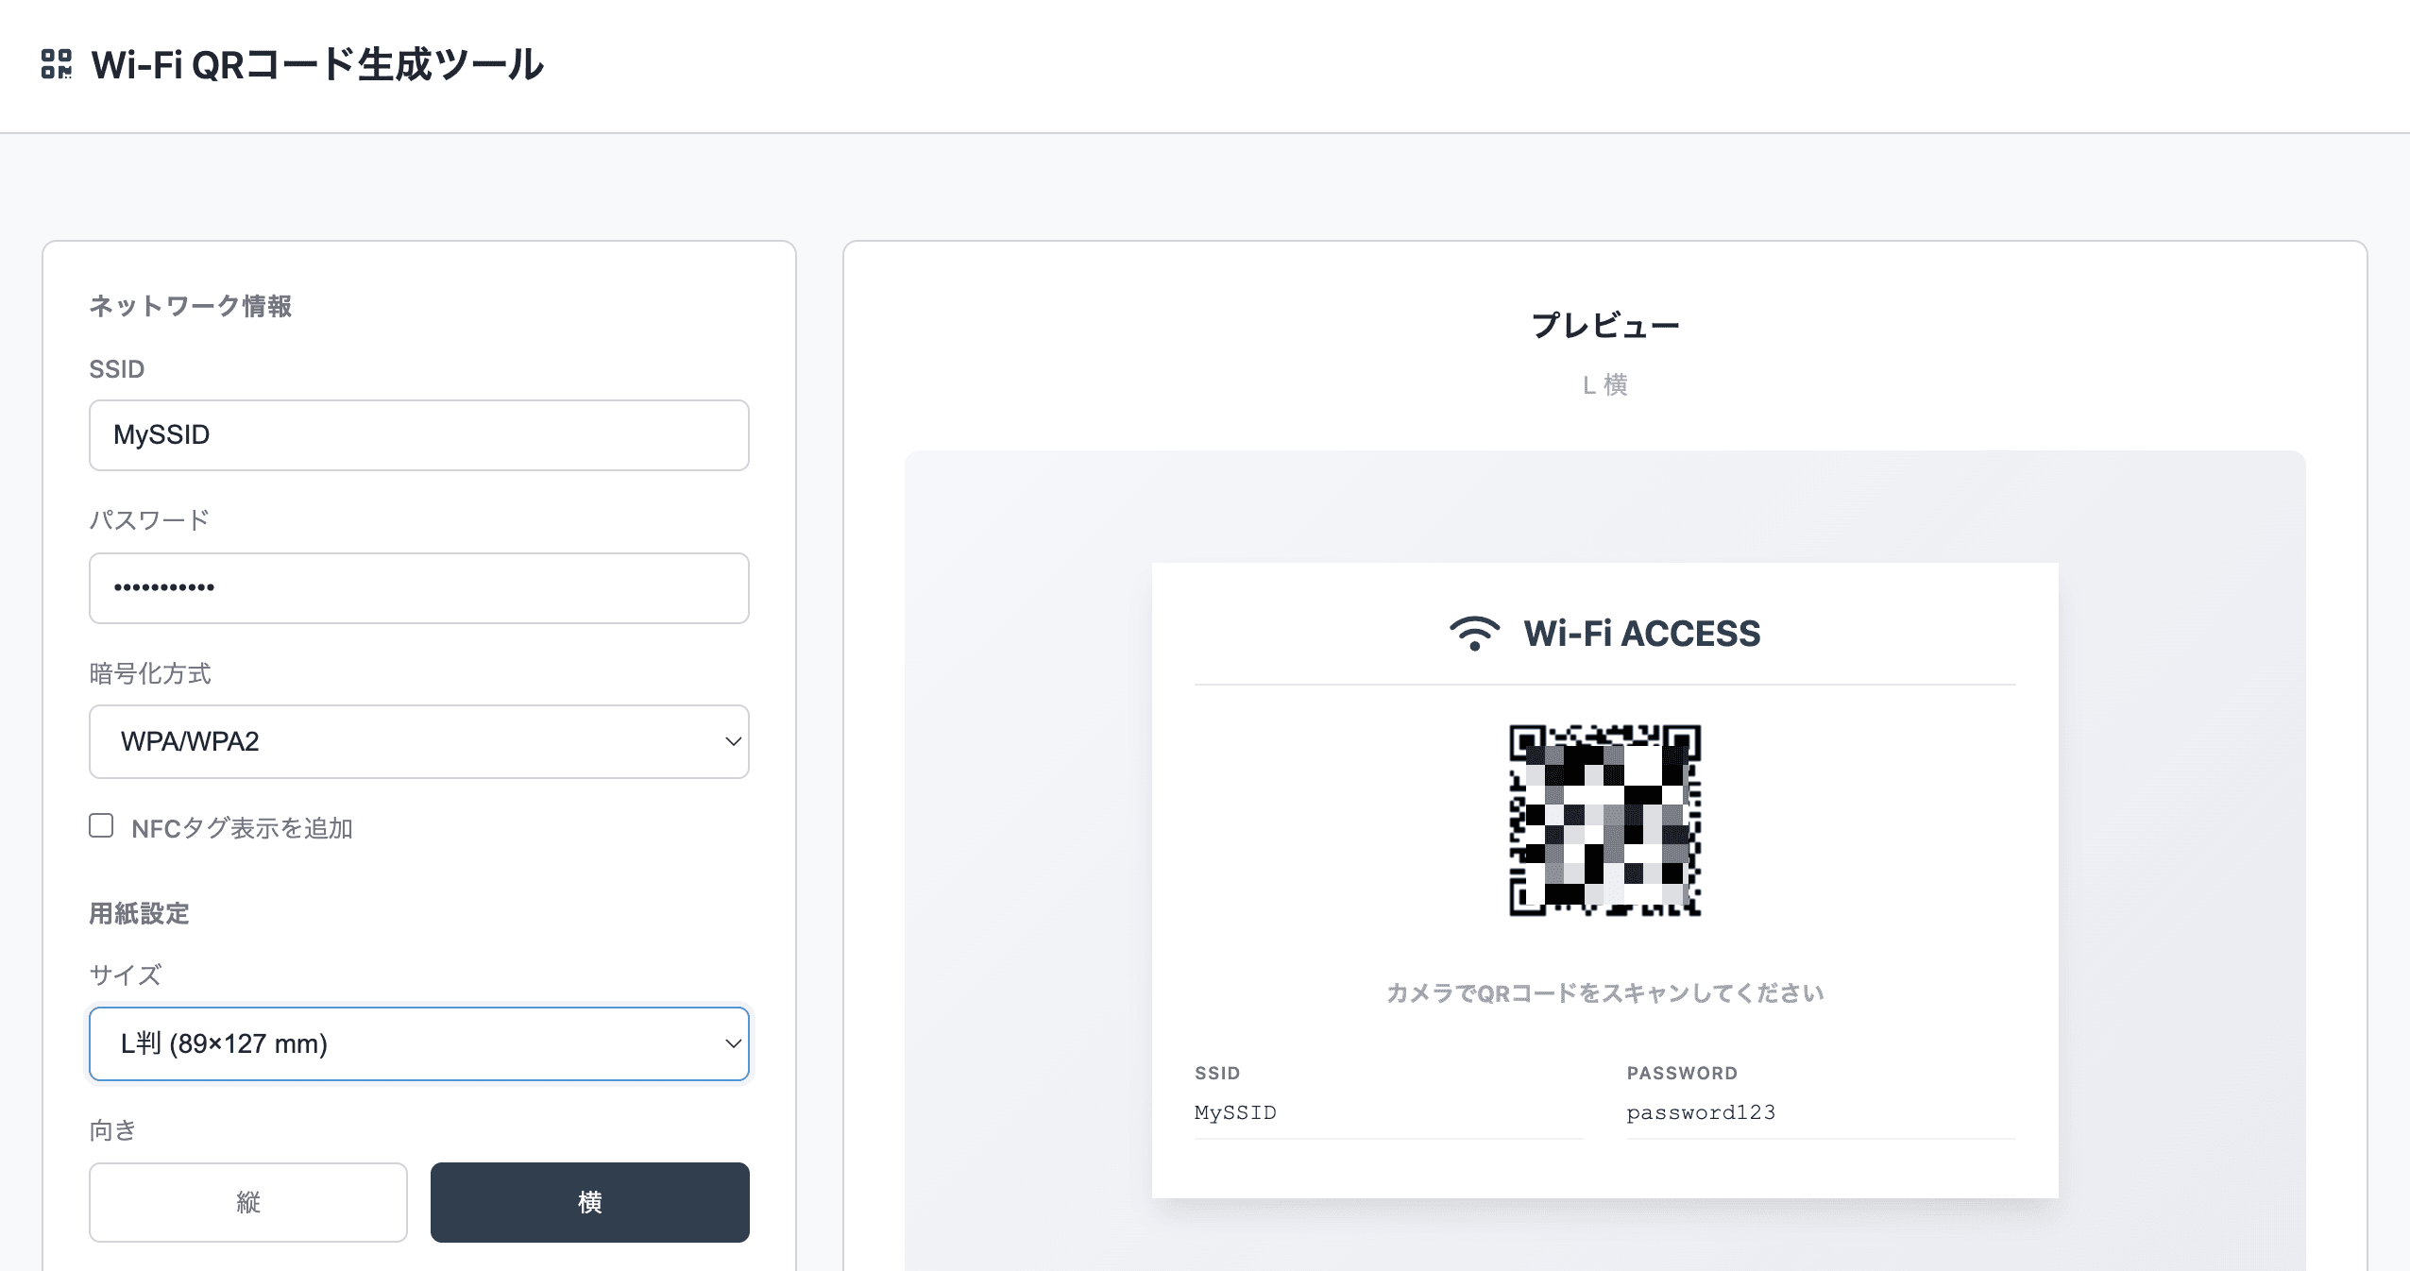The height and width of the screenshot is (1271, 2410).
Task: Click the MySSID value on preview card
Action: [x=1235, y=1112]
